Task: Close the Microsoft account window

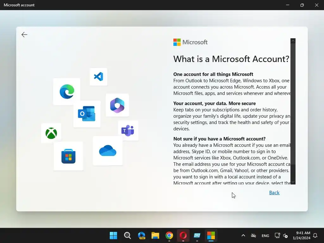Action: (316, 5)
